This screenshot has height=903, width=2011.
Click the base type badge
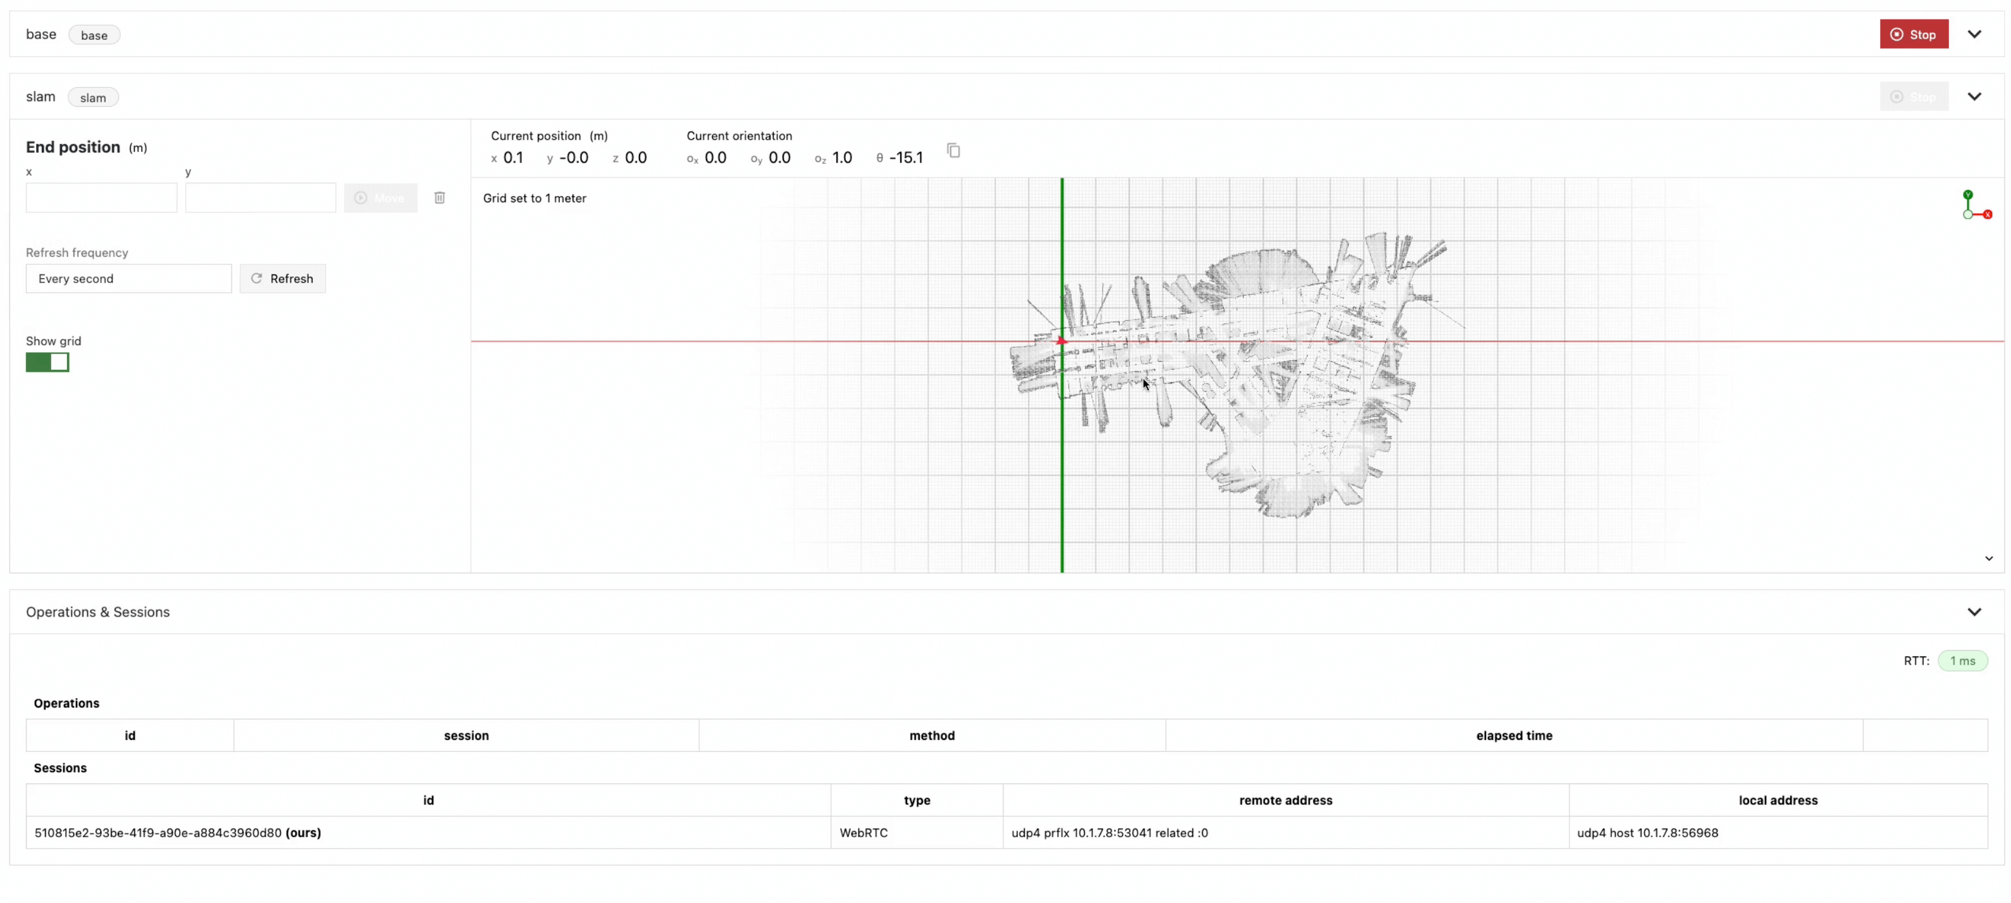(94, 35)
